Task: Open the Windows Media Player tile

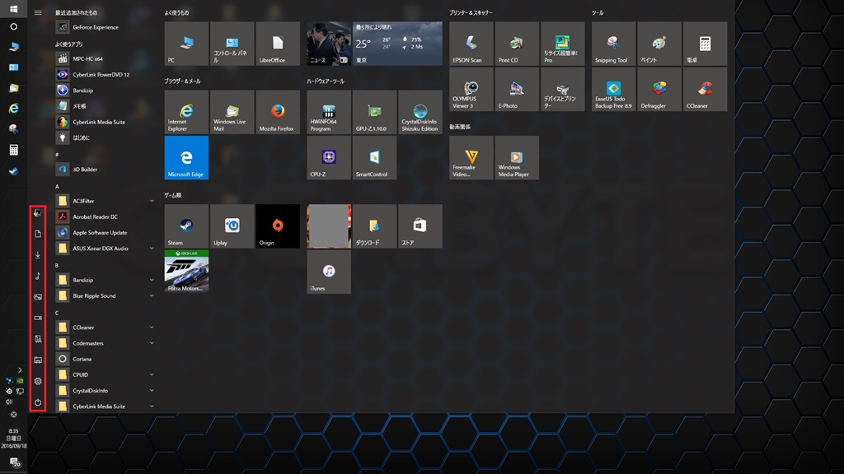Action: click(517, 157)
